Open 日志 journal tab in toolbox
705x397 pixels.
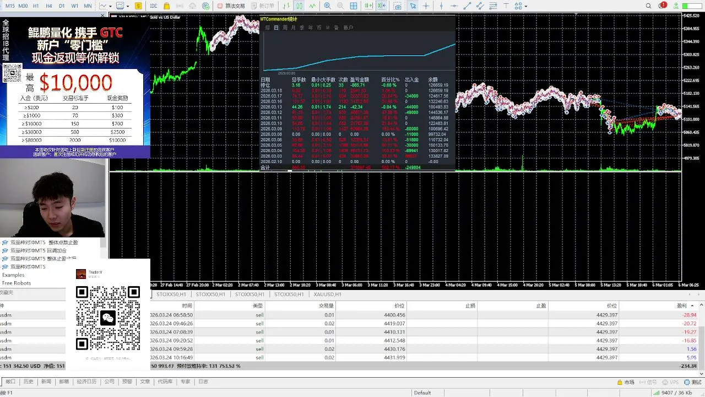tap(203, 382)
